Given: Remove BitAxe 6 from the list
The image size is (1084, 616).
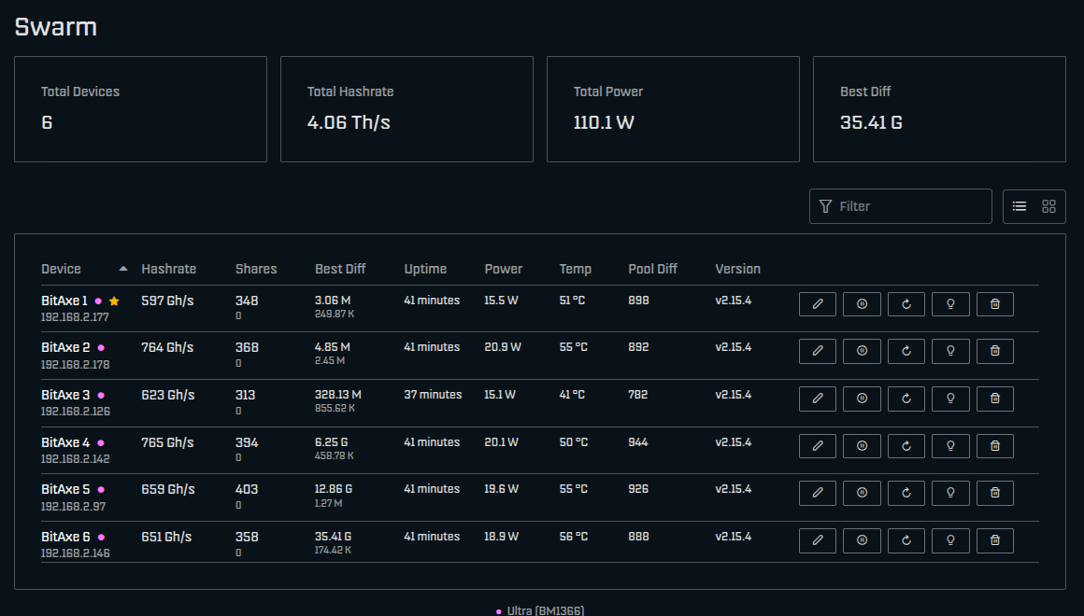Looking at the screenshot, I should [995, 540].
